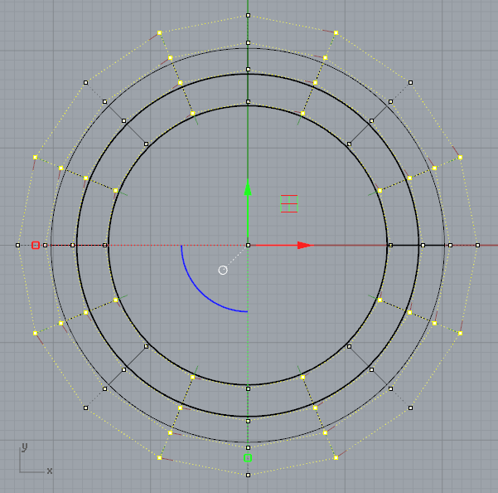Click the gumball origin point at circle center
This screenshot has height=493, width=498.
click(248, 245)
